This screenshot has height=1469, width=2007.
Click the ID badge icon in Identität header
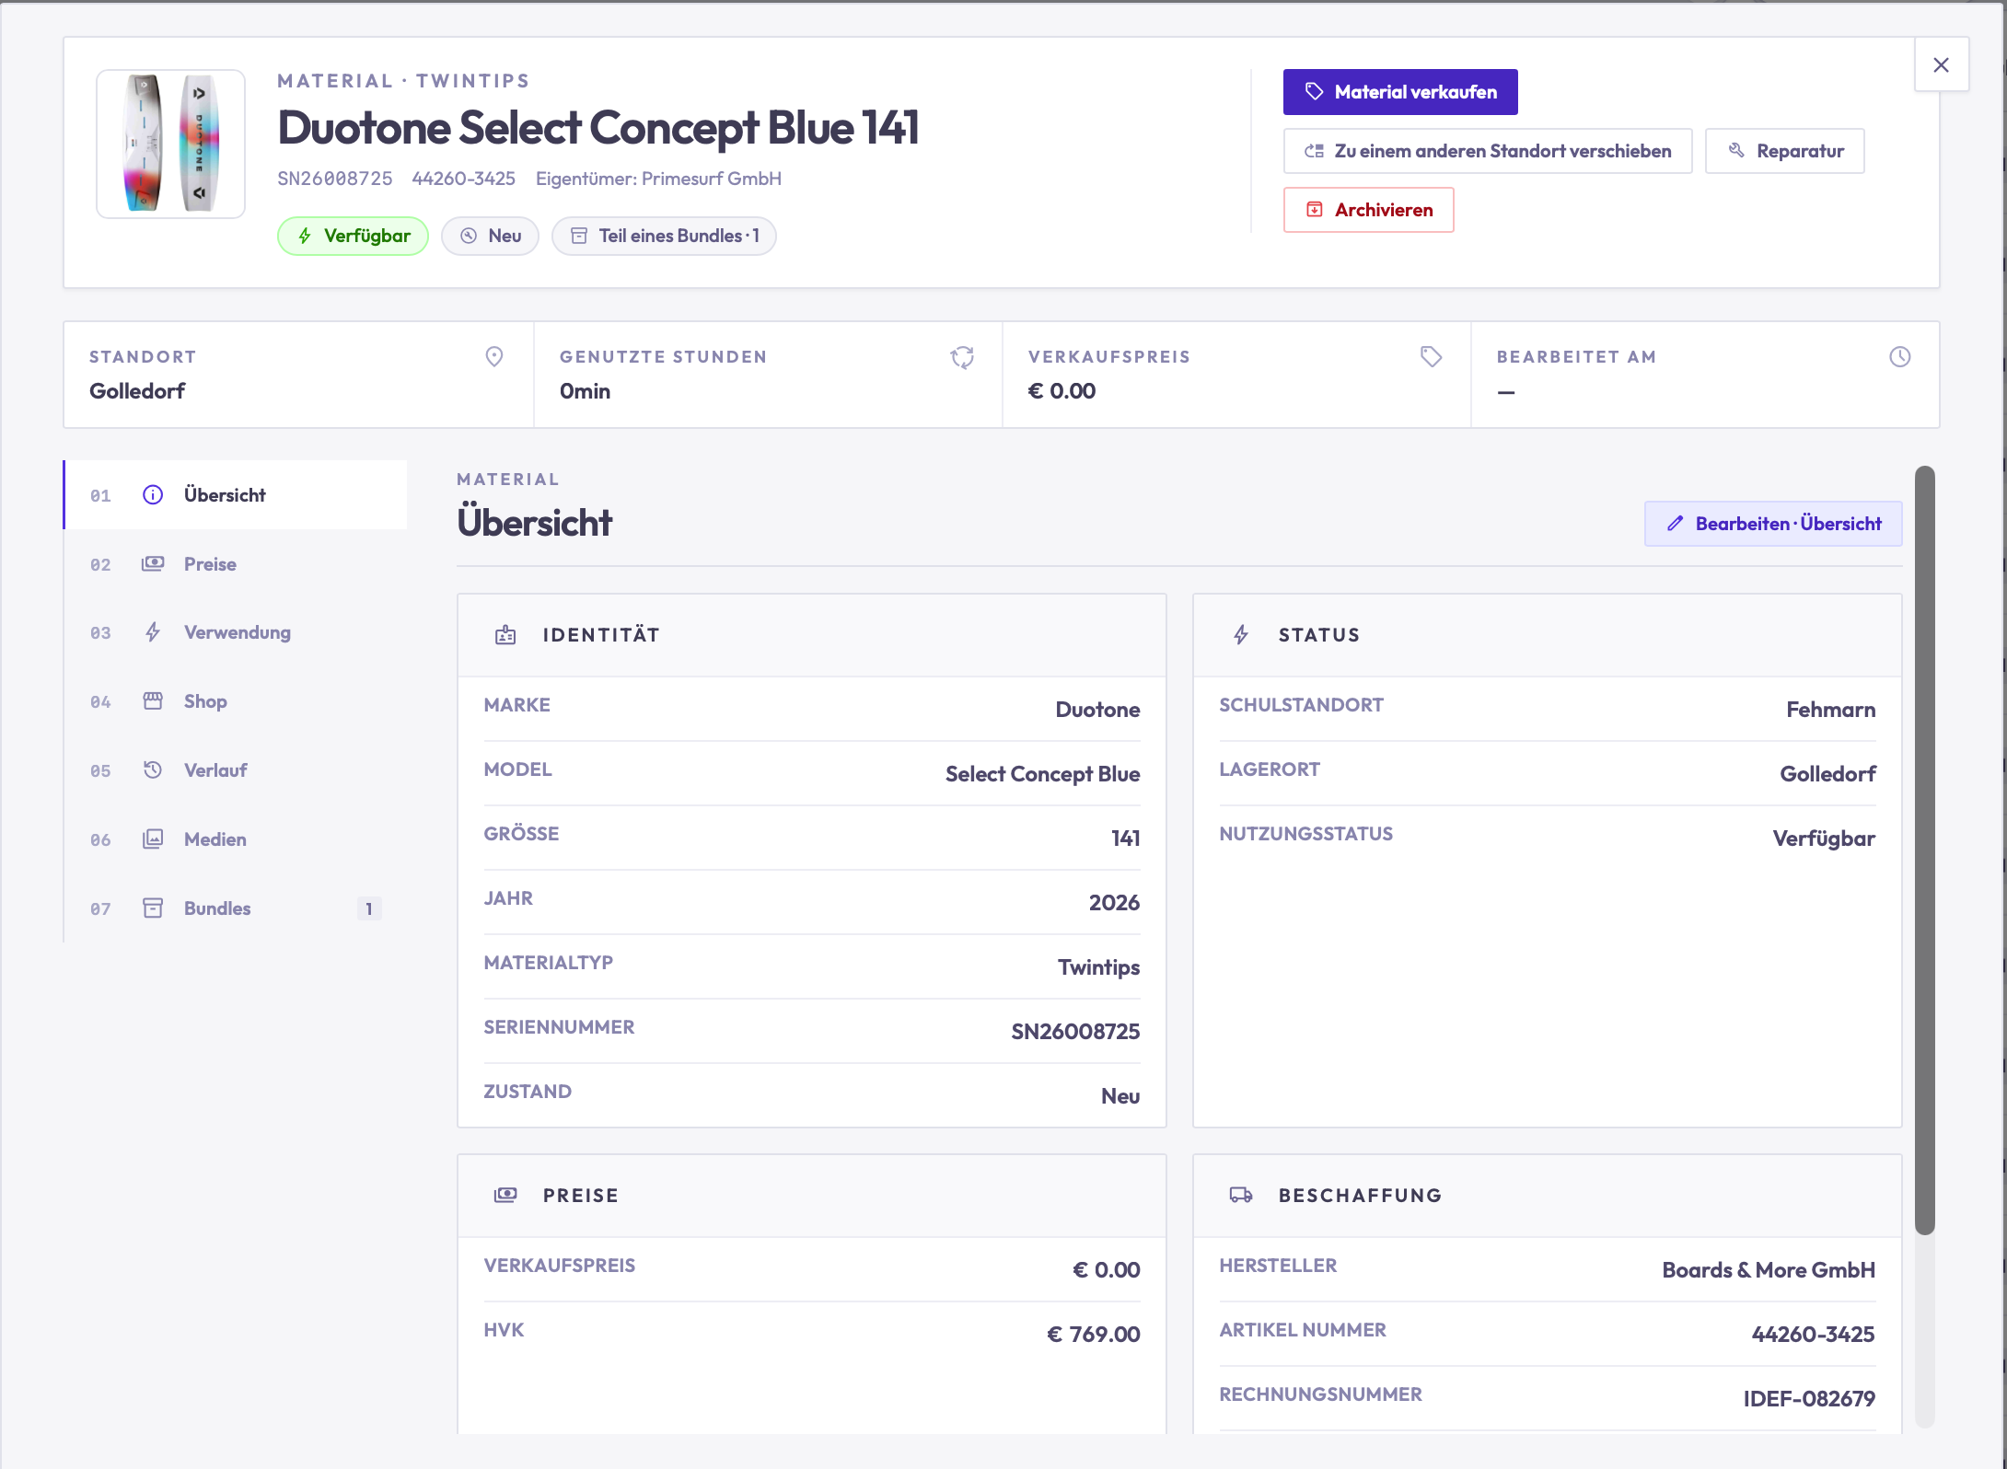click(x=505, y=635)
